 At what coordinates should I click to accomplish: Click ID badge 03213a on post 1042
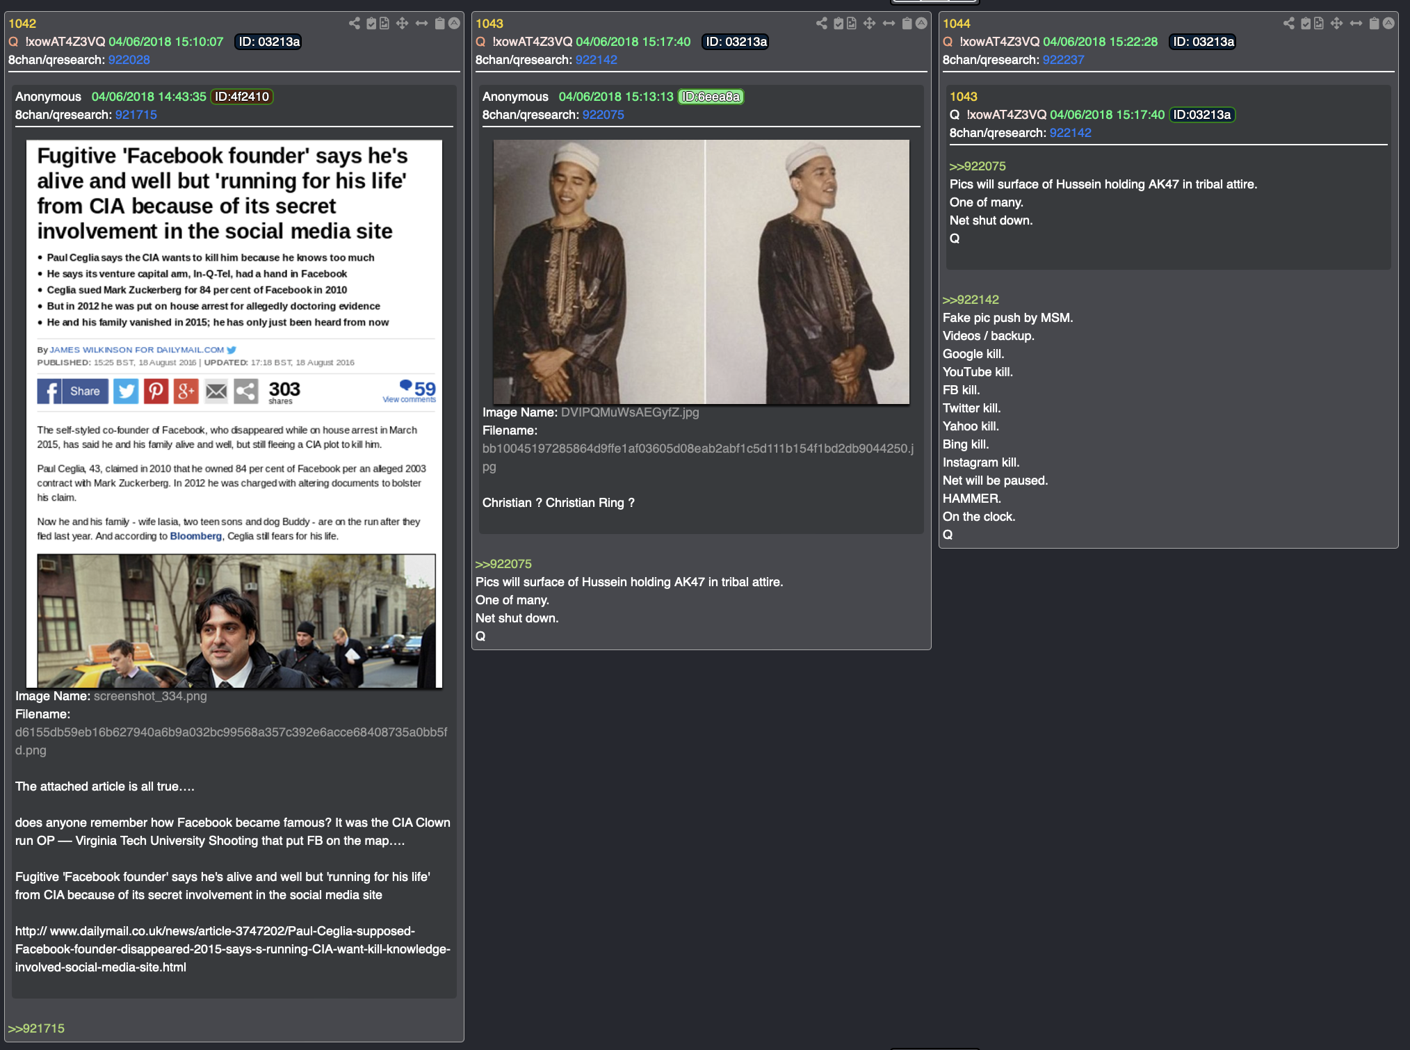coord(269,42)
